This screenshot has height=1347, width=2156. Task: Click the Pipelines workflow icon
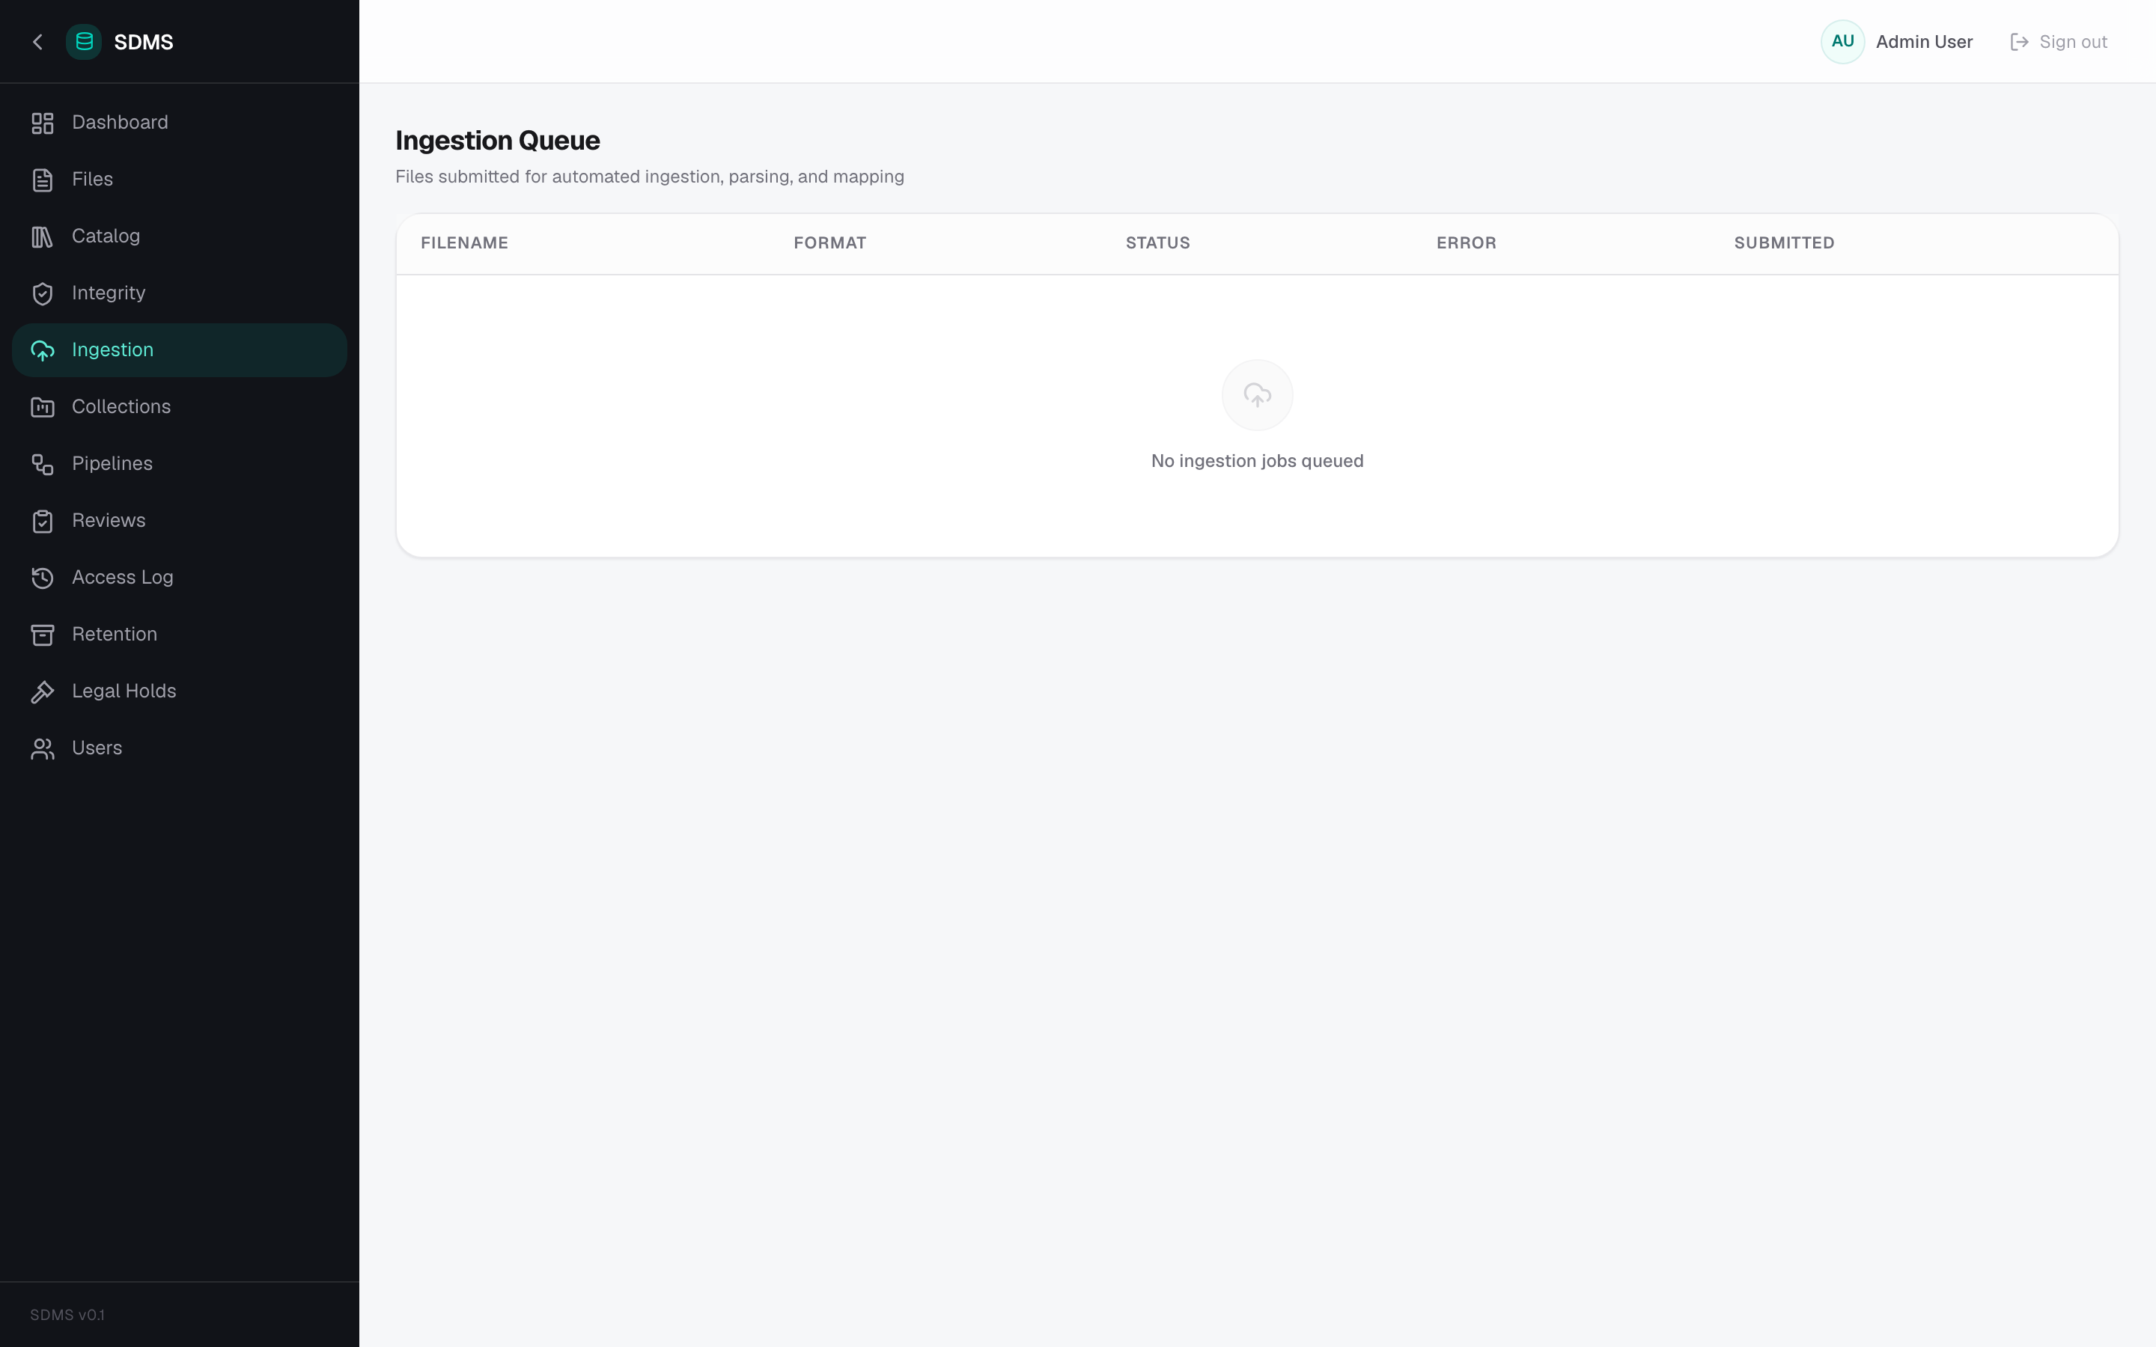43,464
